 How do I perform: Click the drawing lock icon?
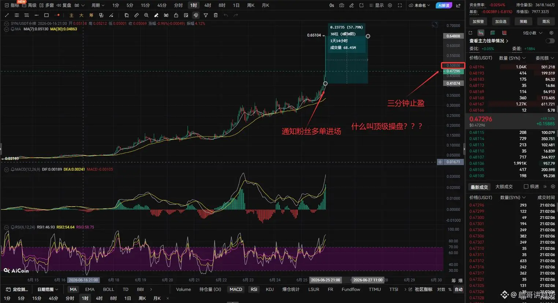(176, 15)
